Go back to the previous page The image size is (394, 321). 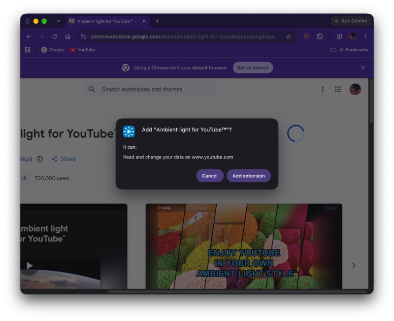(29, 36)
